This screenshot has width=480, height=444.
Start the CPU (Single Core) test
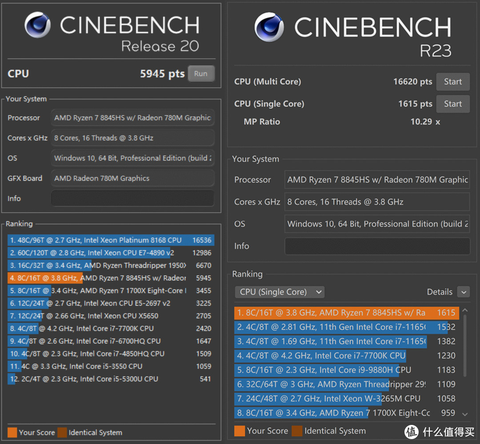(x=453, y=104)
